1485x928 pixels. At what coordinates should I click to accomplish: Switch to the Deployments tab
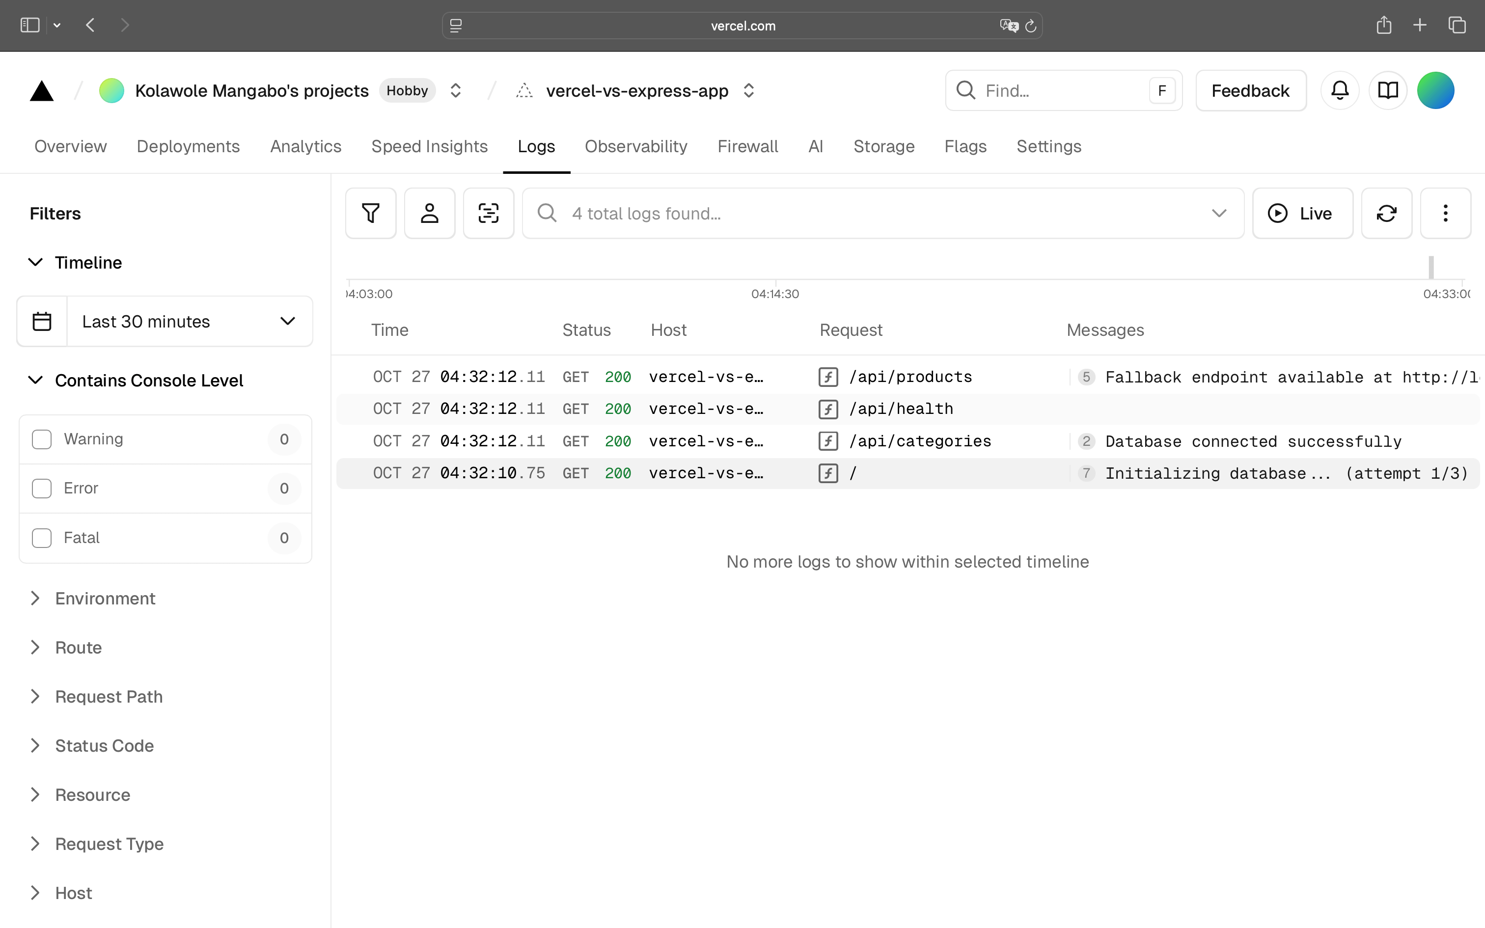pos(188,146)
